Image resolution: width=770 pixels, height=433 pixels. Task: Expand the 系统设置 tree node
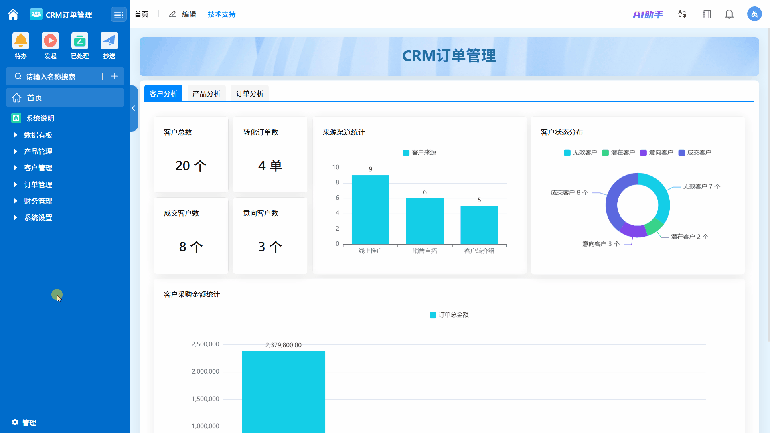15,217
